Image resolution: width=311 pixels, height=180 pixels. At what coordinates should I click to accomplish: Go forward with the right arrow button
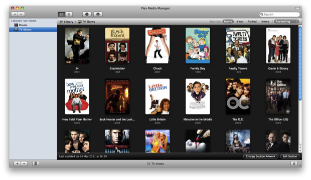click(21, 14)
